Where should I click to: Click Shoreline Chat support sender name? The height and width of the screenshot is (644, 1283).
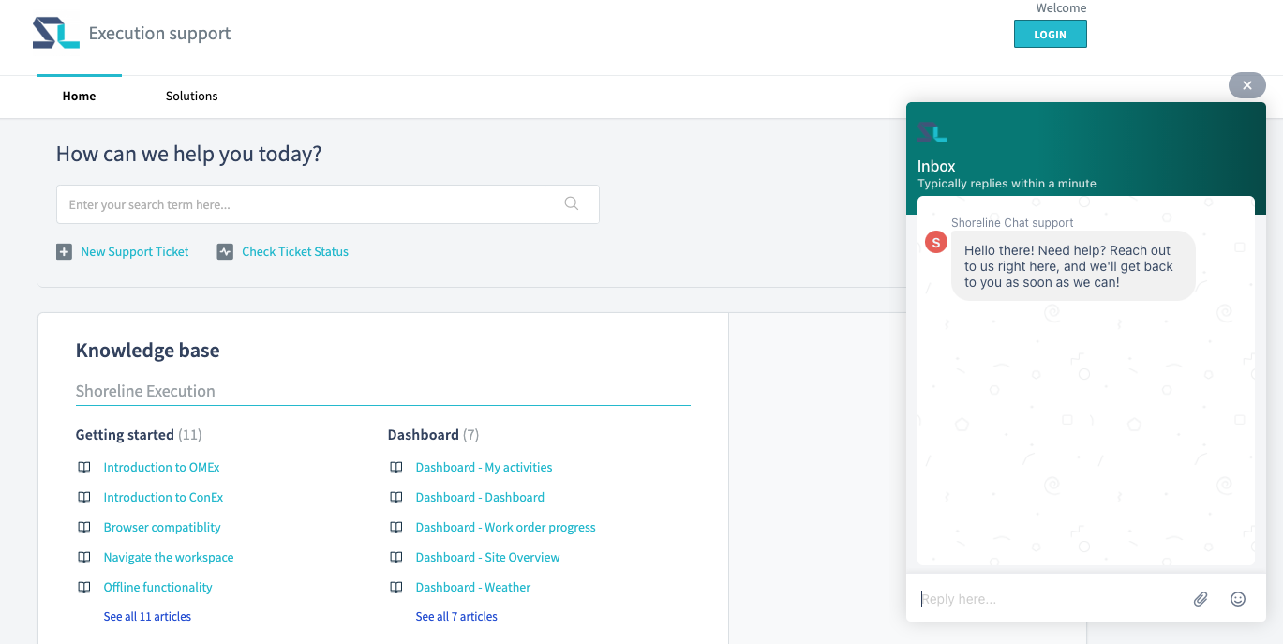coord(1012,223)
